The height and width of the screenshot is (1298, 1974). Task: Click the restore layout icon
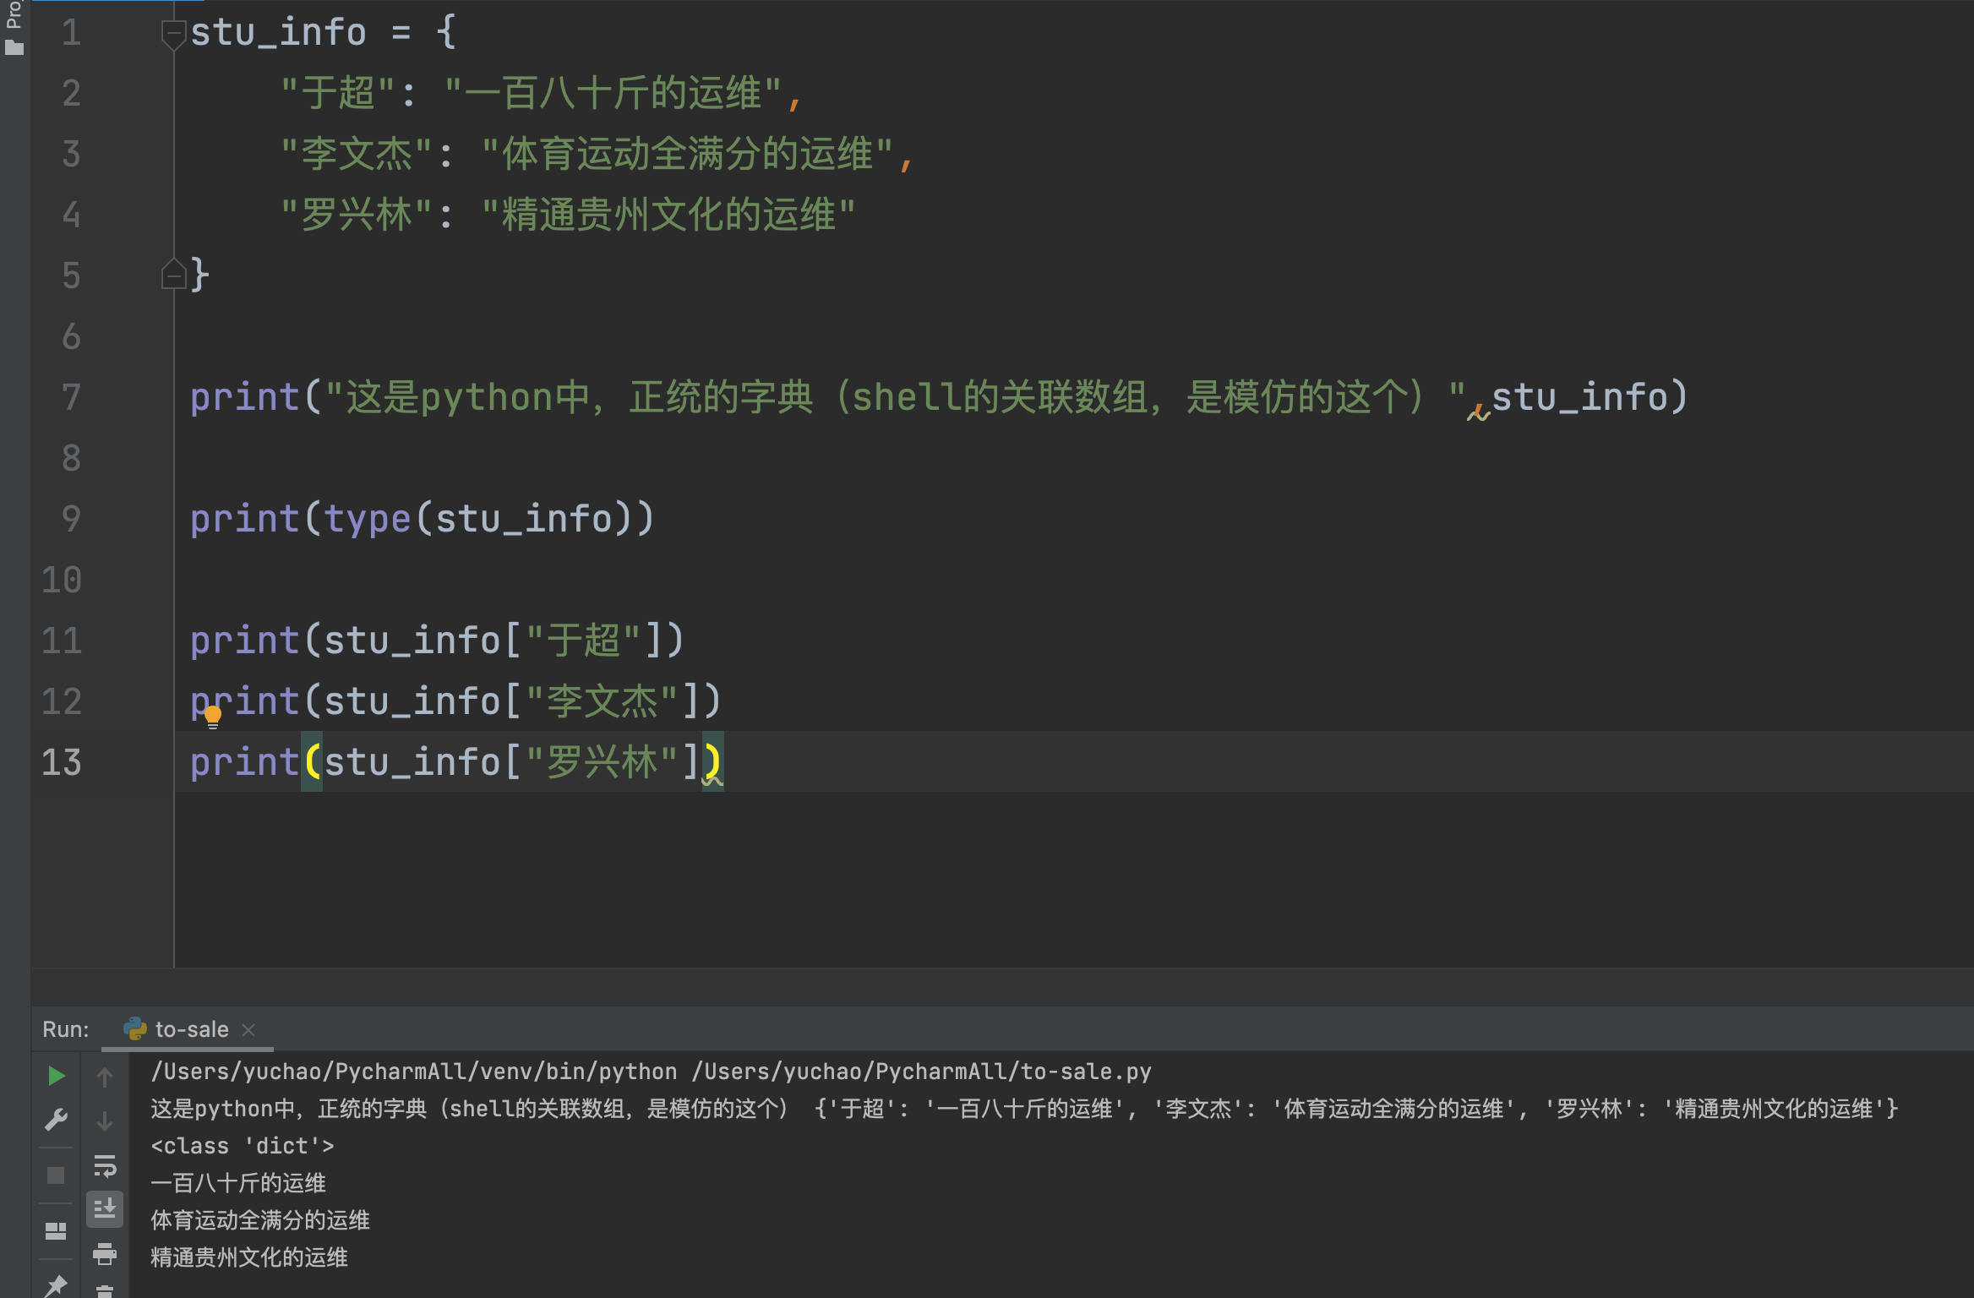[56, 1231]
